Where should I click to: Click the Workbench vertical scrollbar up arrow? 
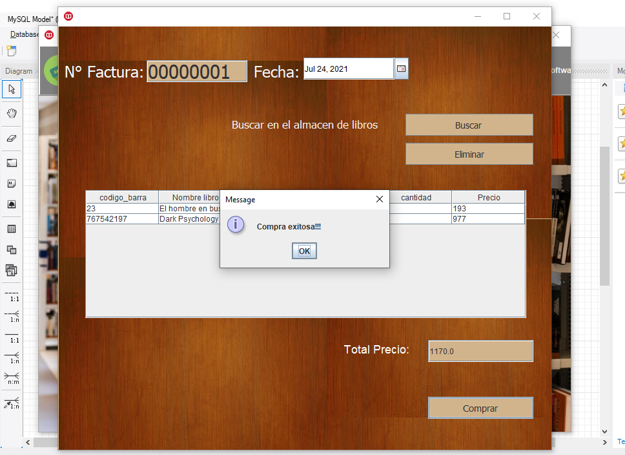605,85
